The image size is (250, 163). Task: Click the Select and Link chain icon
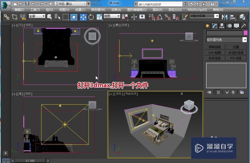(x=6, y=17)
